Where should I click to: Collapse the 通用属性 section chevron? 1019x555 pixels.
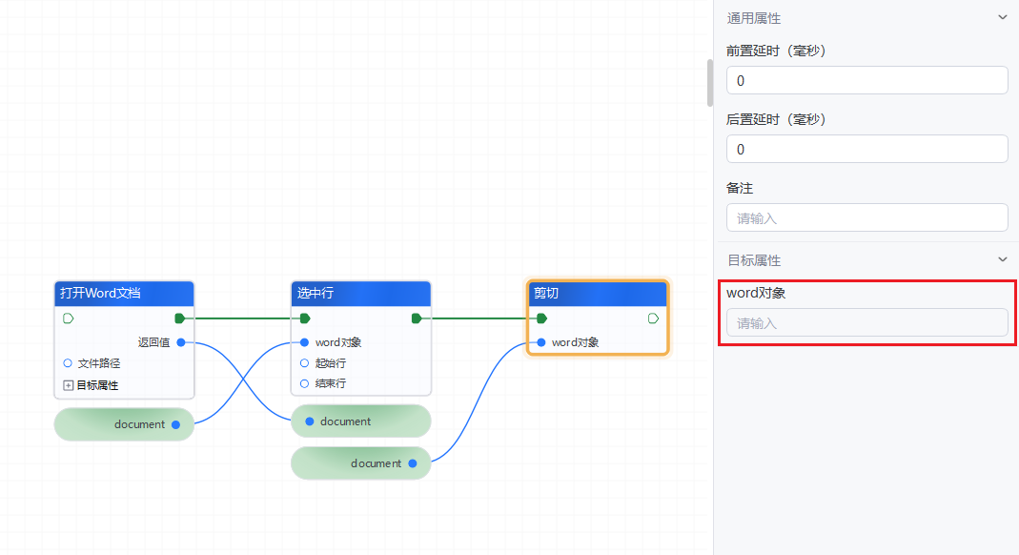tap(1002, 18)
